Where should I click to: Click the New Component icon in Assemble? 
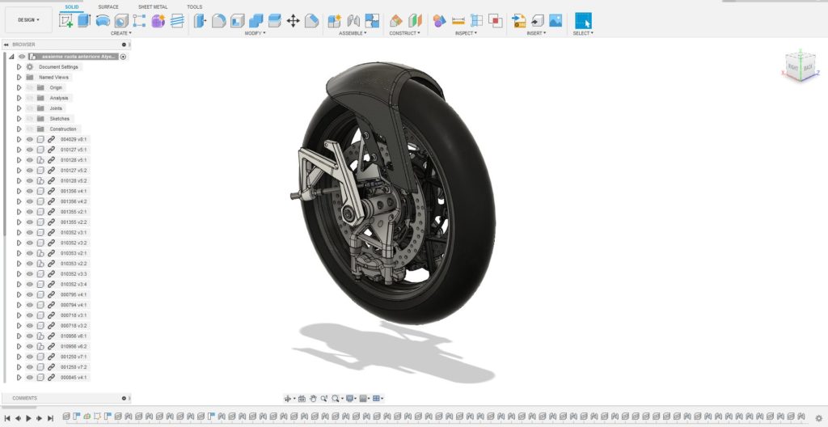click(334, 20)
